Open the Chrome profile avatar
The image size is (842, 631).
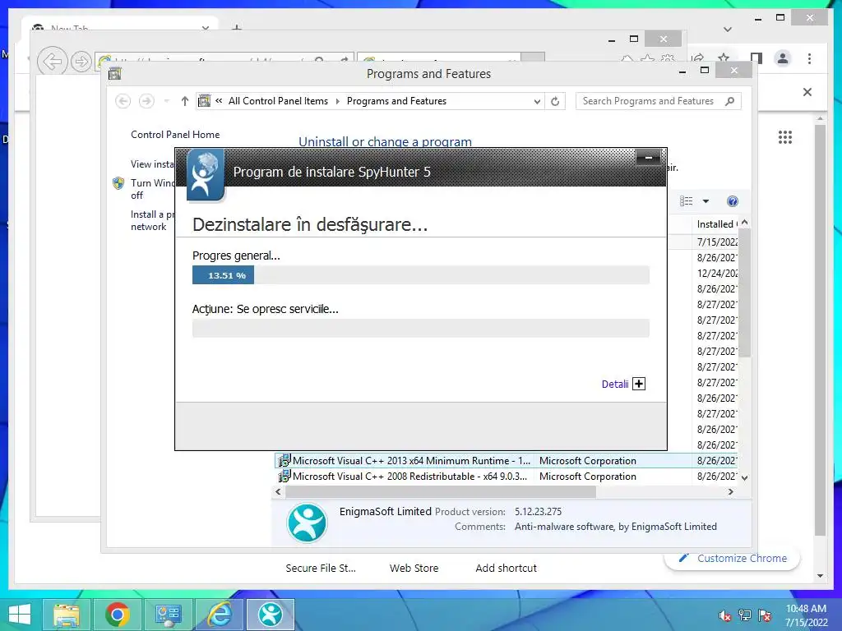pyautogui.click(x=783, y=58)
